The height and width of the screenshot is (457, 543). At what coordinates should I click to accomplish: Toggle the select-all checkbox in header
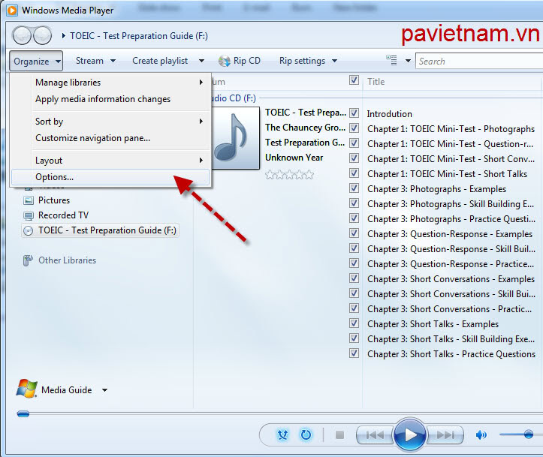coord(354,80)
